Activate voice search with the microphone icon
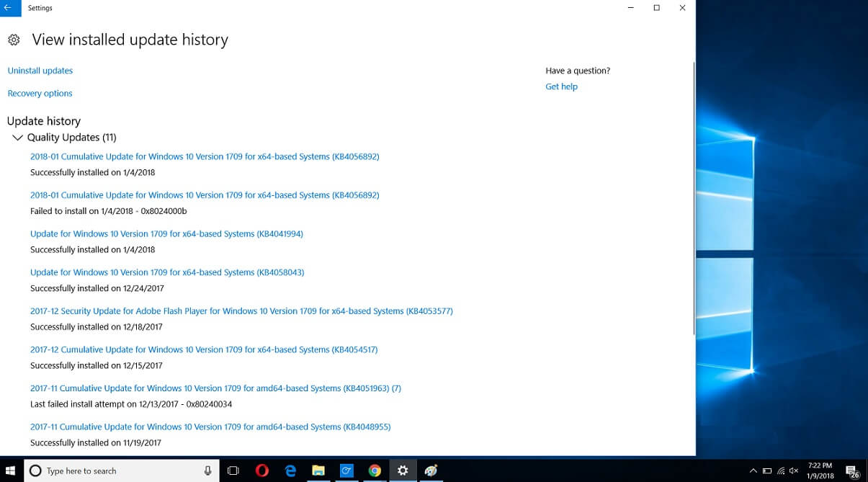Image resolution: width=868 pixels, height=482 pixels. tap(207, 470)
